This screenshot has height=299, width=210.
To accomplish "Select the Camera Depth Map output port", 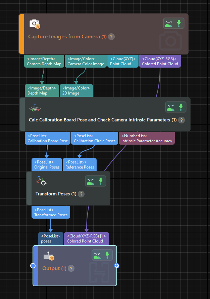I will pos(44,61).
